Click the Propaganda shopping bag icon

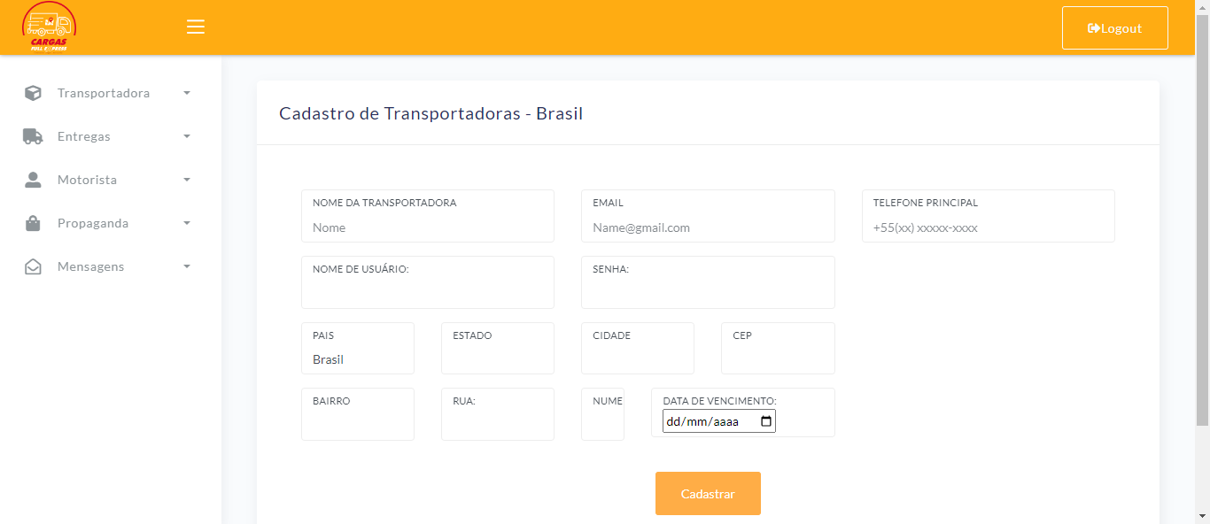click(x=33, y=223)
